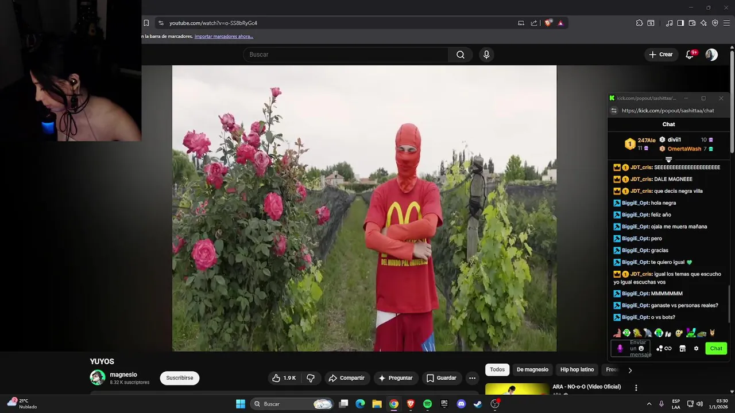Open the browser extensions puzzle icon
Viewport: 735px width, 413px height.
coord(639,23)
